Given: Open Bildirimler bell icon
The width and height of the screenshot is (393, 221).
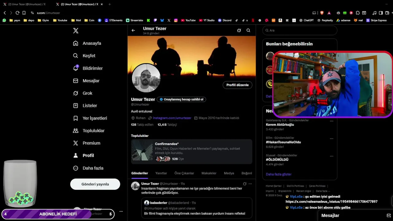Looking at the screenshot, I should click(x=76, y=68).
